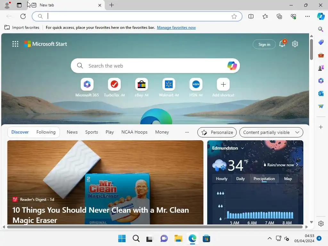Open the Sports feed tab
This screenshot has height=246, width=328.
point(91,132)
